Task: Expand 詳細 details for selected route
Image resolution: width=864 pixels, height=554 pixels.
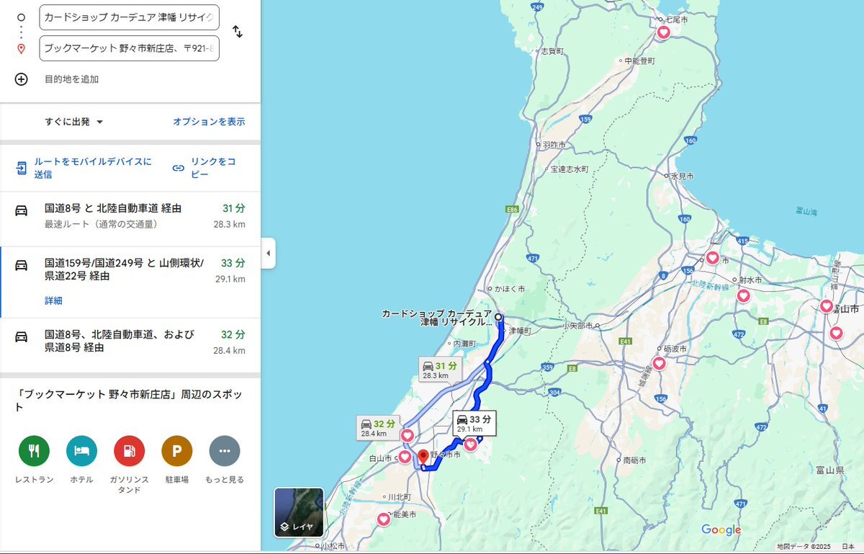Action: click(53, 300)
